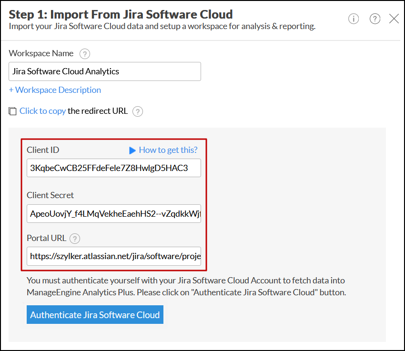Viewport: 405px width, 351px height.
Task: Click the Client Secret label
Action: pyautogui.click(x=50, y=195)
